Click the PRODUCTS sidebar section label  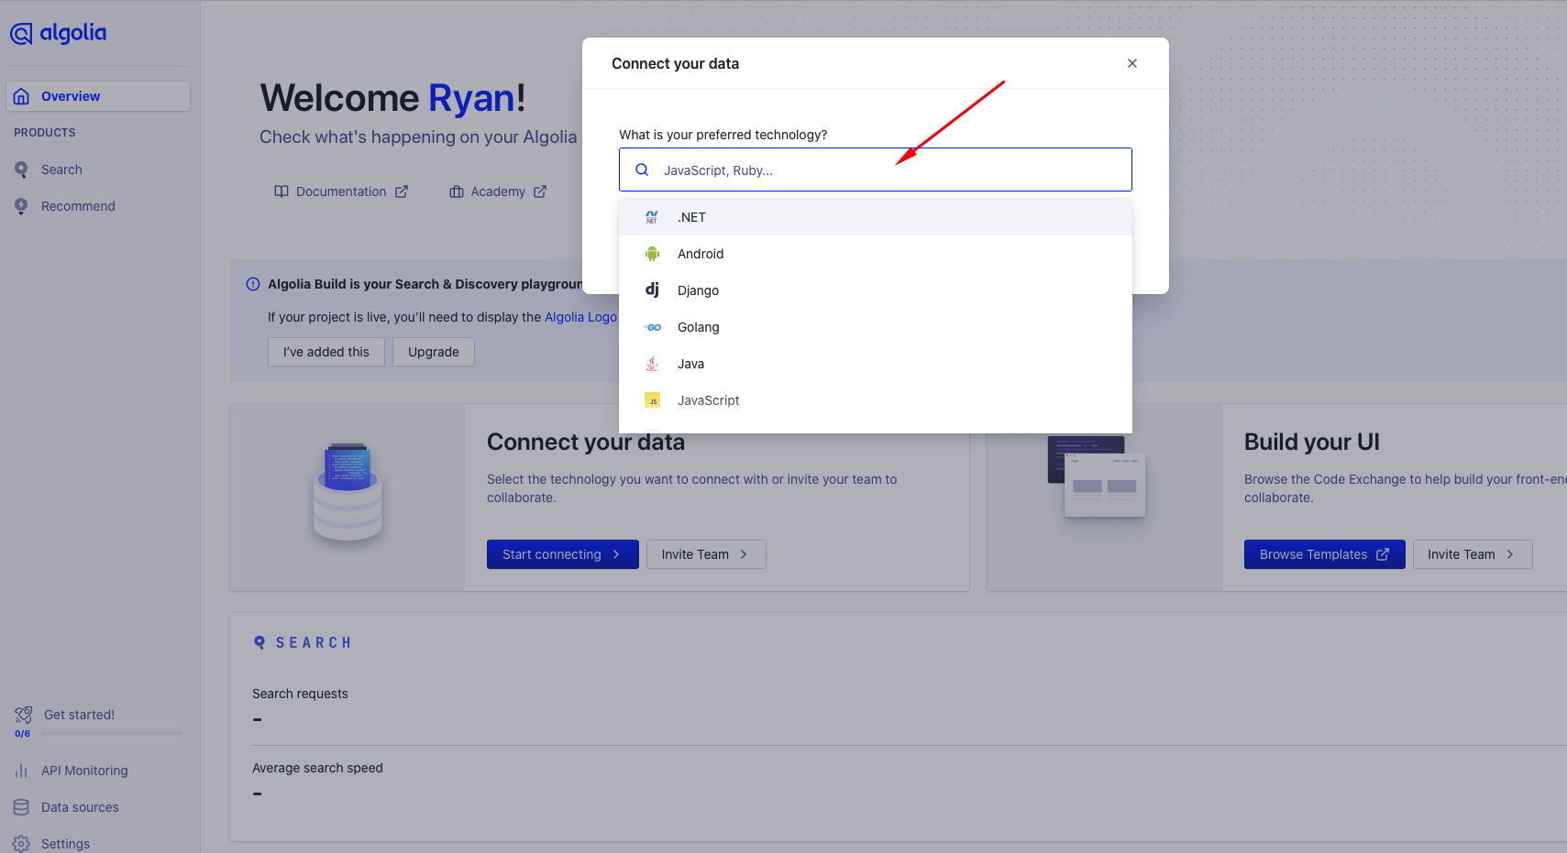pyautogui.click(x=45, y=133)
